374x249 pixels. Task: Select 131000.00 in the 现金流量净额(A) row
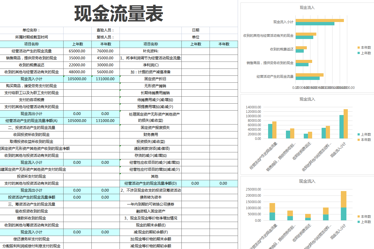(x=105, y=121)
